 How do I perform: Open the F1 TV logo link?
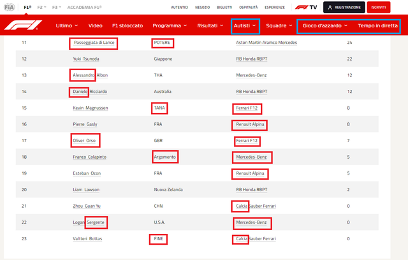click(306, 7)
